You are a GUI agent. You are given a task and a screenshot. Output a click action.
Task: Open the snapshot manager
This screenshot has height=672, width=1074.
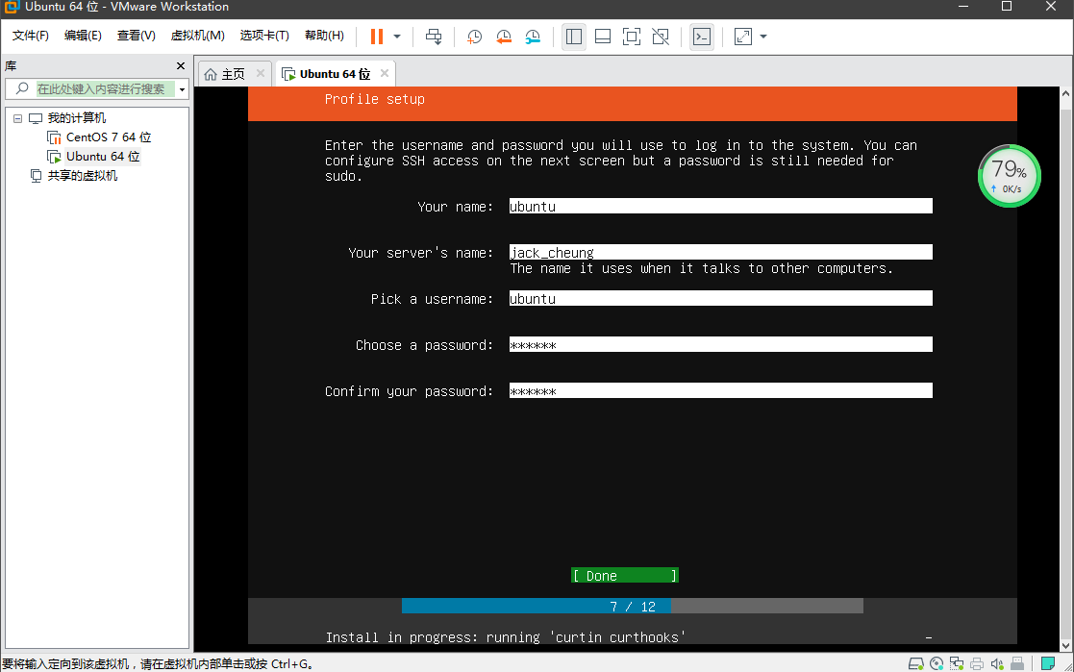pos(533,37)
